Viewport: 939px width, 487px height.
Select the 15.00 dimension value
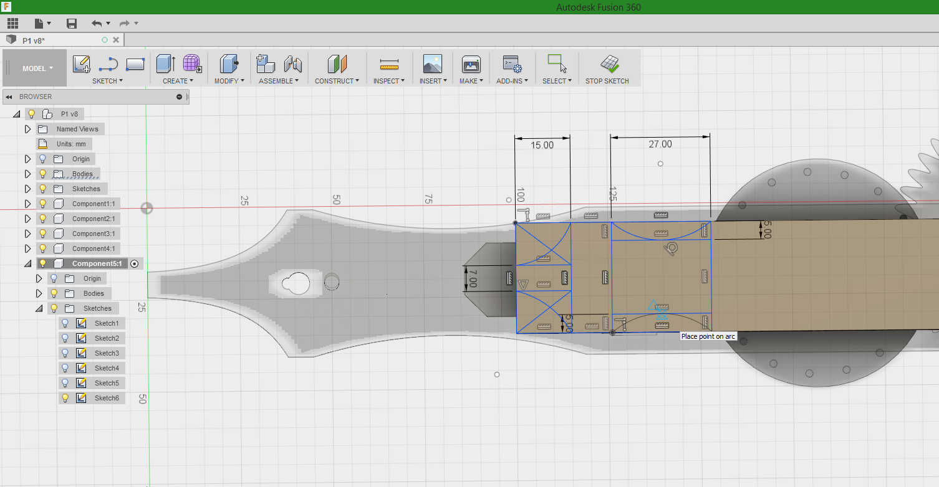point(542,145)
